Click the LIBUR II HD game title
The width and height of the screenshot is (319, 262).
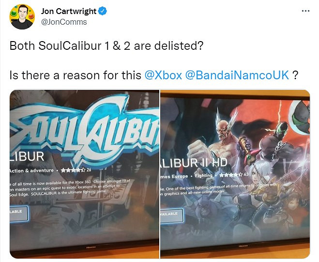coord(194,163)
